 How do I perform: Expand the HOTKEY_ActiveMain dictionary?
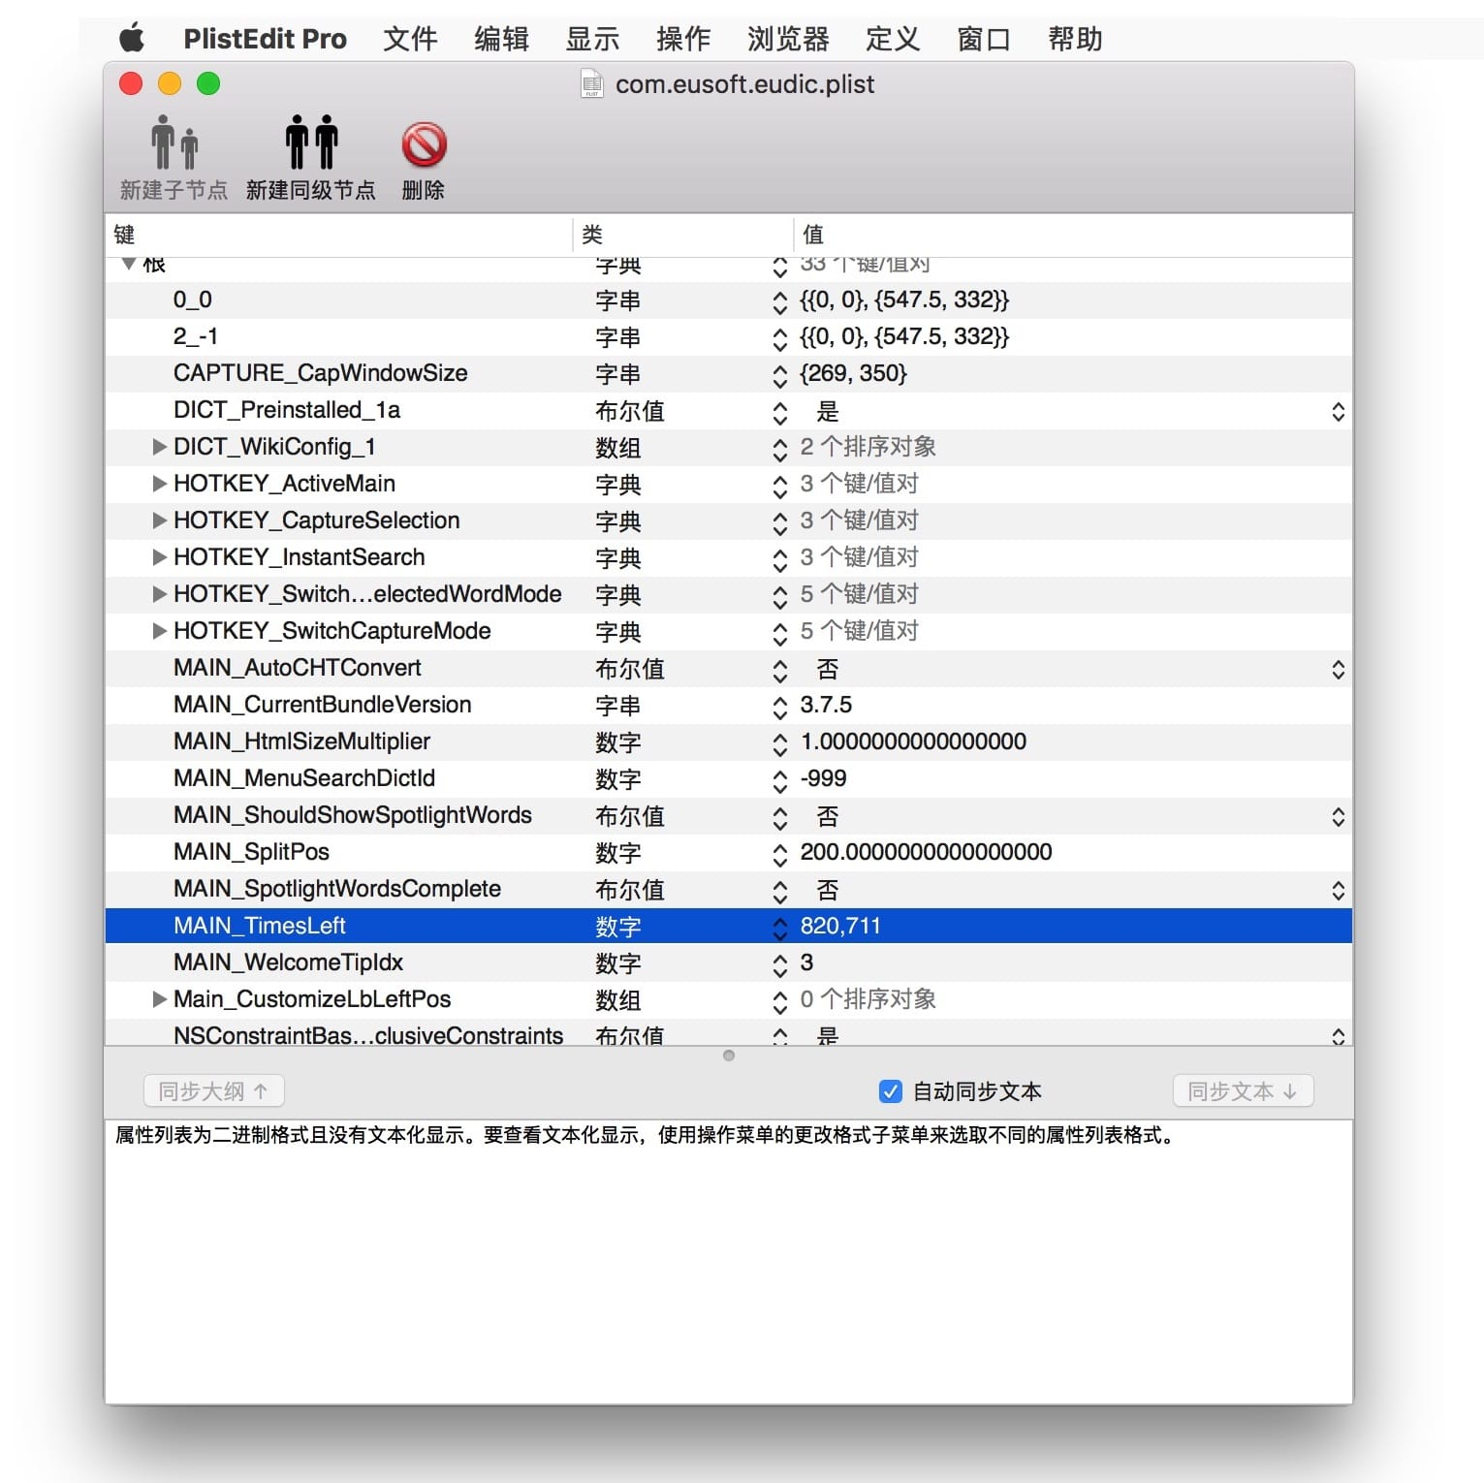[x=159, y=484]
